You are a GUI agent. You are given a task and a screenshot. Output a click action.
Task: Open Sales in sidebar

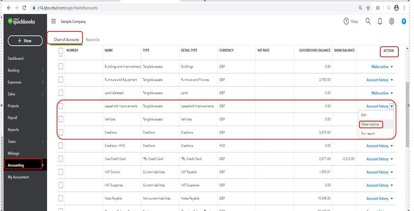[11, 94]
